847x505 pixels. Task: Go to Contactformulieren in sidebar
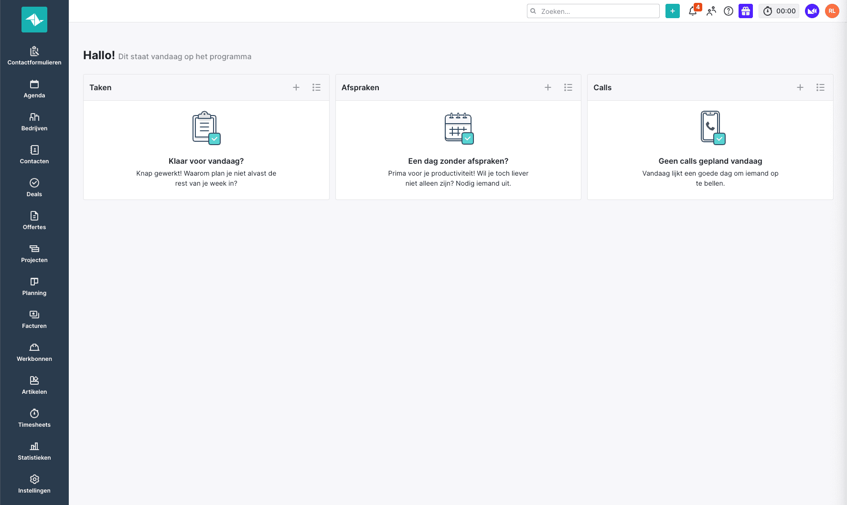click(34, 55)
